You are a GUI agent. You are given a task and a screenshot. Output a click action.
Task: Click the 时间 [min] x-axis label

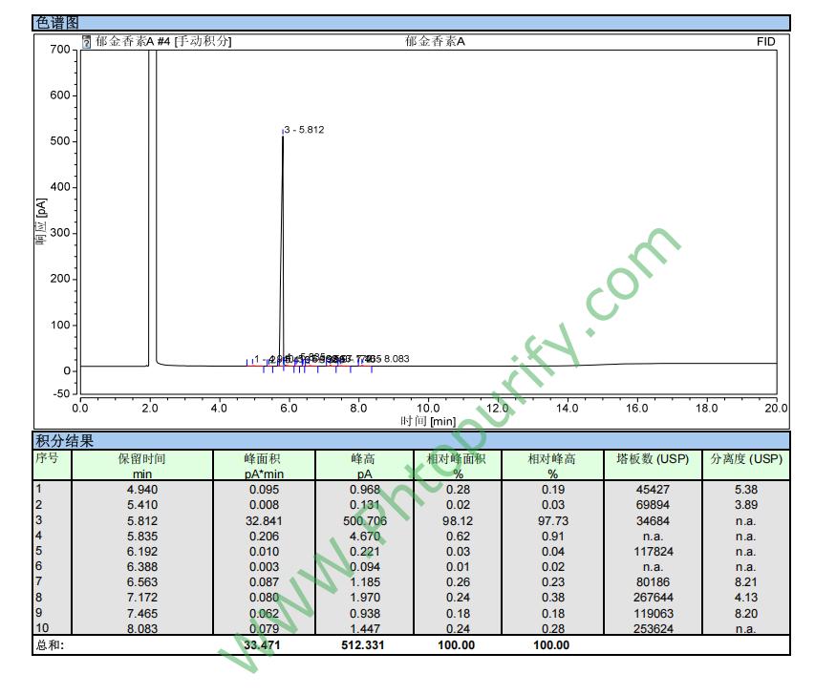pos(428,421)
